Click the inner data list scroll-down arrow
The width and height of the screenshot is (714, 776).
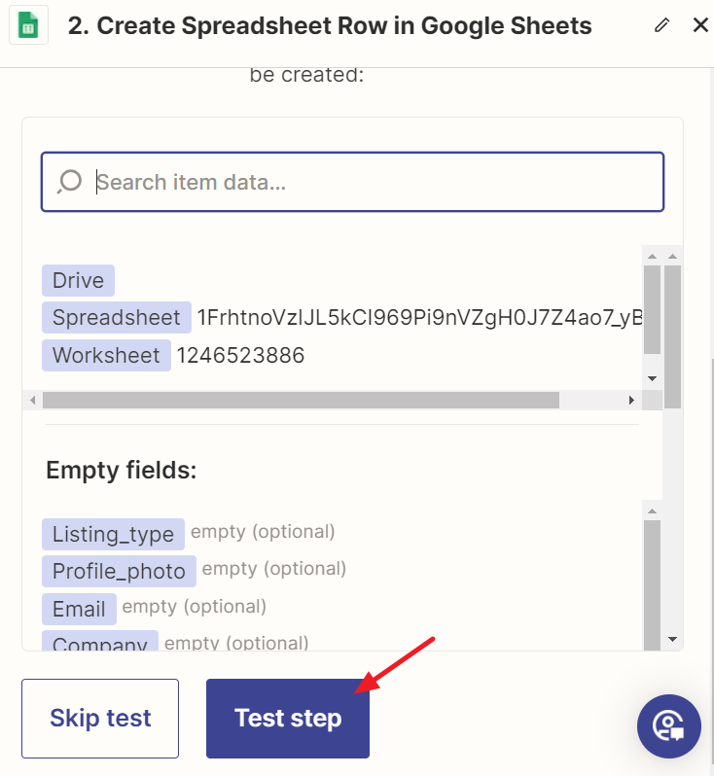(x=652, y=378)
